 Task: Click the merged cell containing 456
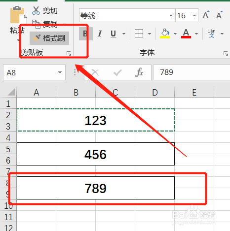(96, 154)
